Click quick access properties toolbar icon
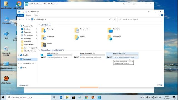 [x=23, y=12]
